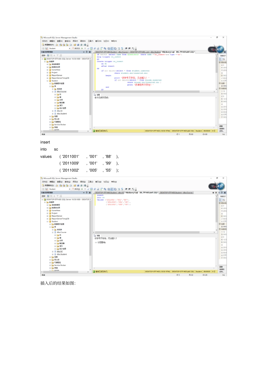
Task: Open Connect (连接) dropdown in lower Object Explorer
Action: click(x=44, y=196)
